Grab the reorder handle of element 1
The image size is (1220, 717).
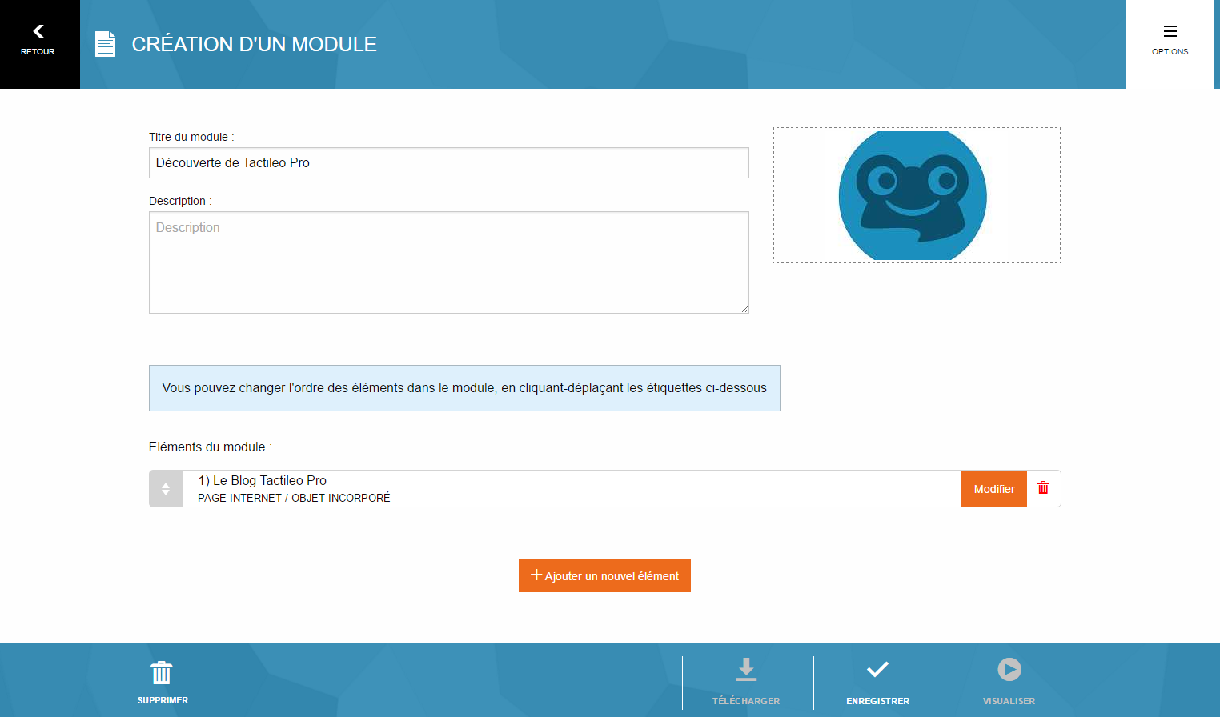tap(166, 488)
